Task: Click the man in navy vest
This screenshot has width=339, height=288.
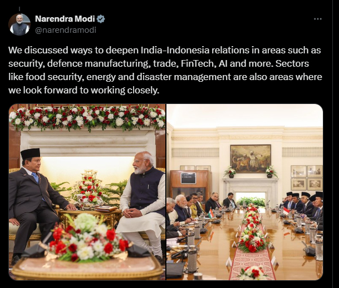Action: pyautogui.click(x=143, y=205)
